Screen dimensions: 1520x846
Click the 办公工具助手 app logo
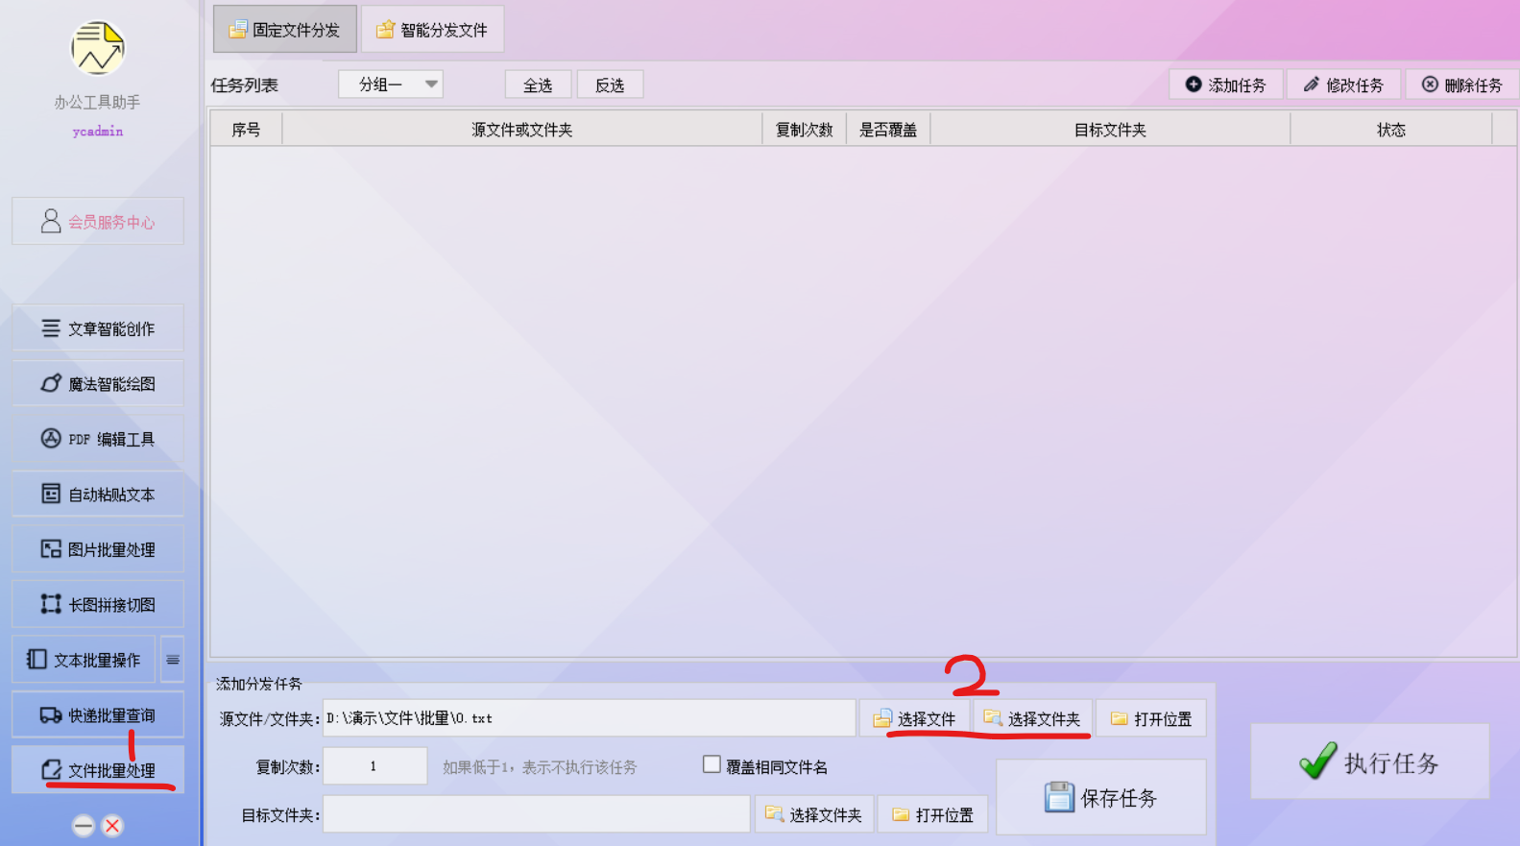tap(98, 47)
